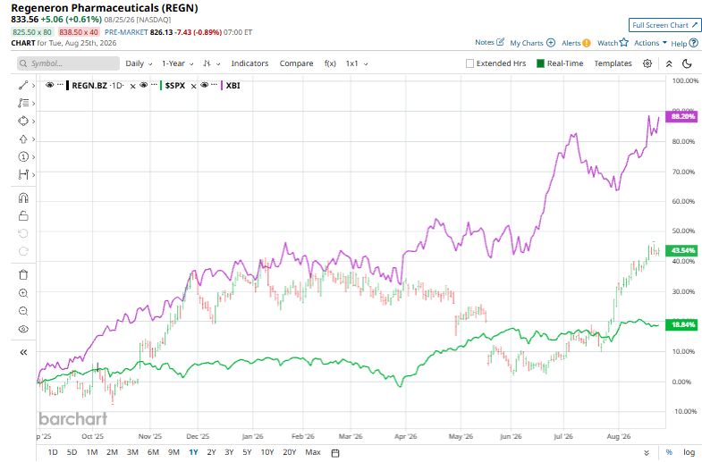Click the Watch link

click(x=607, y=43)
